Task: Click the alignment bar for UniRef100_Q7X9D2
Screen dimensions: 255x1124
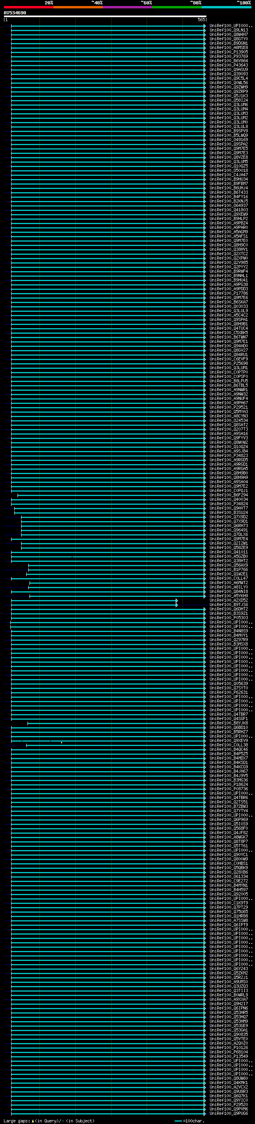Action: (113, 517)
